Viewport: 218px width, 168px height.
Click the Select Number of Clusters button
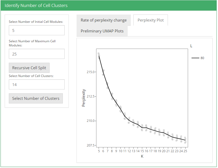(36, 99)
